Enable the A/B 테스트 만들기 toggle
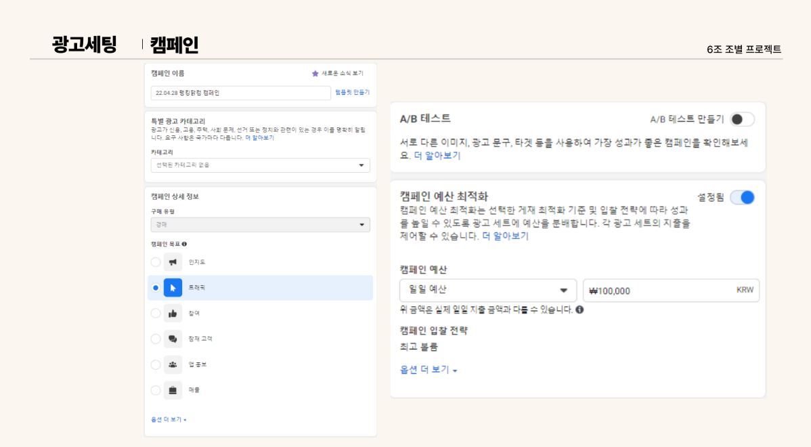This screenshot has width=811, height=447. 742,119
